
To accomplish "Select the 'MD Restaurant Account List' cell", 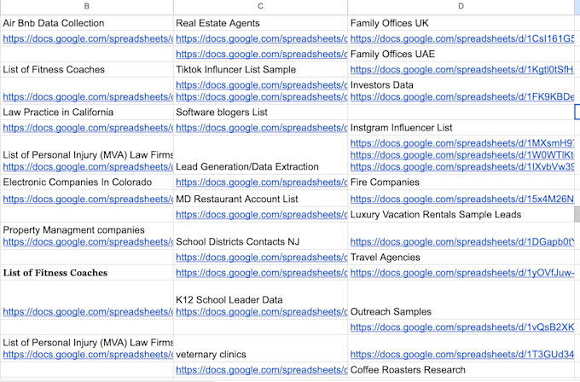I will (x=260, y=199).
